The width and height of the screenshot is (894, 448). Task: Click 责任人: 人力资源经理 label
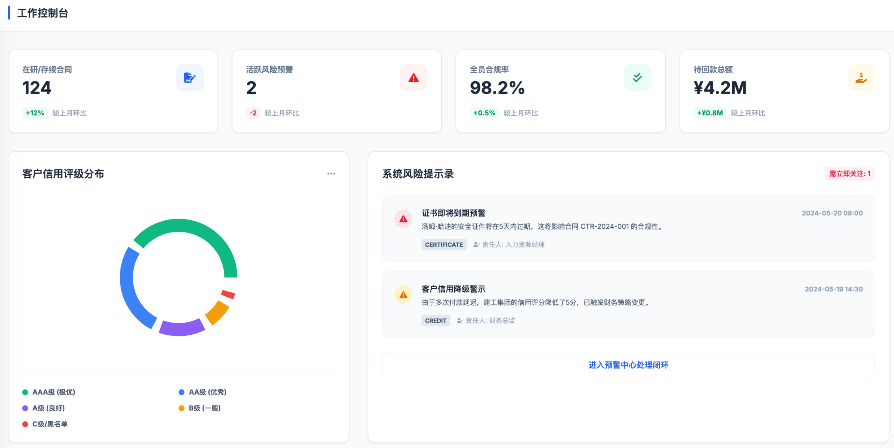click(513, 245)
